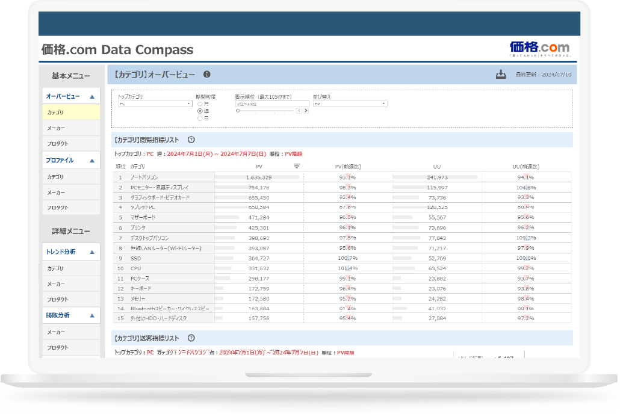Select the 月 period radio button
Screen dimensions: 620x414
(199, 104)
